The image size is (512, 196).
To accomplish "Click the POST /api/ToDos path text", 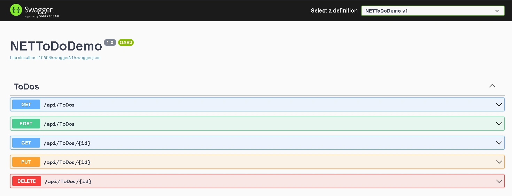I will tap(59, 124).
